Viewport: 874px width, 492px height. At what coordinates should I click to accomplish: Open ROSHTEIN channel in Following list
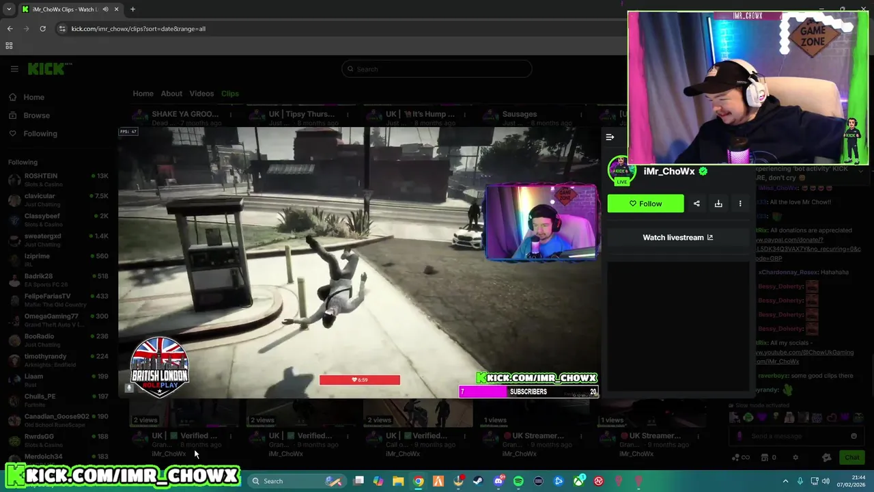58,180
